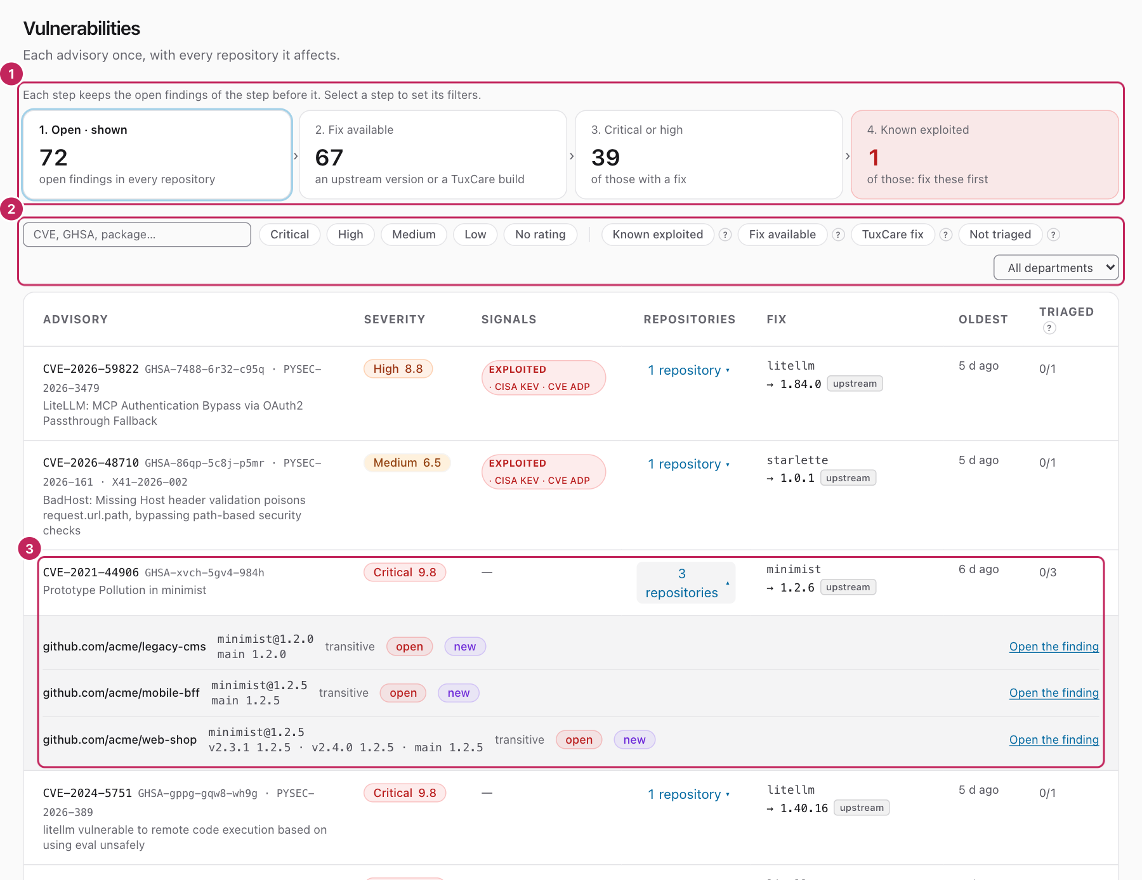This screenshot has height=880, width=1142.
Task: Click the help icon beside Fix available filter
Action: pyautogui.click(x=838, y=235)
